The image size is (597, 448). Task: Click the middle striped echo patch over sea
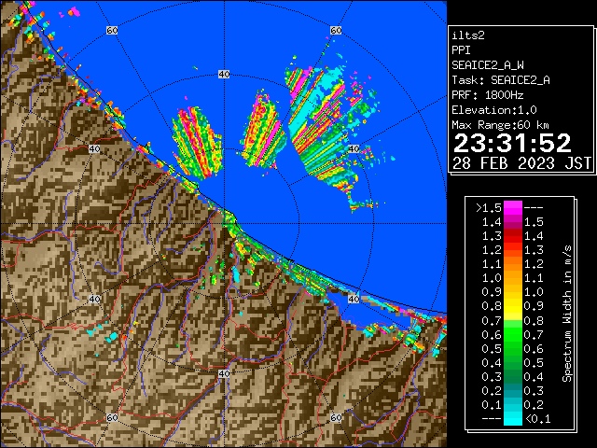pos(263,130)
